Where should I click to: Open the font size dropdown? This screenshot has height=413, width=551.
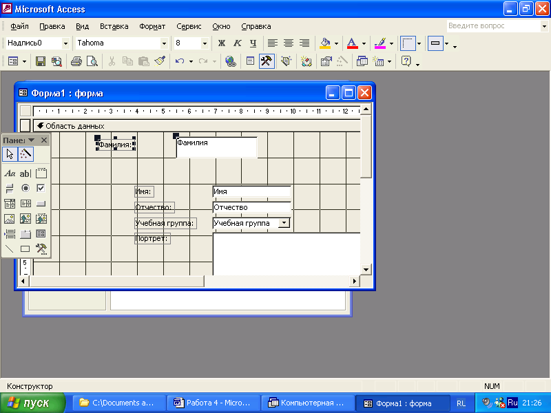pos(205,43)
